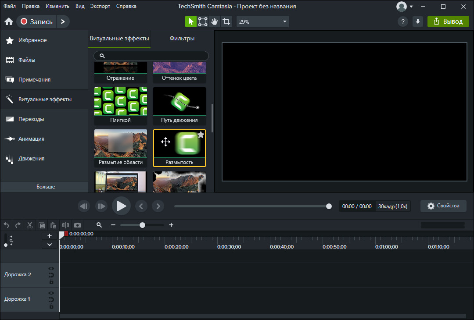The height and width of the screenshot is (320, 474).
Task: Click the download updates arrow icon
Action: pos(417,21)
